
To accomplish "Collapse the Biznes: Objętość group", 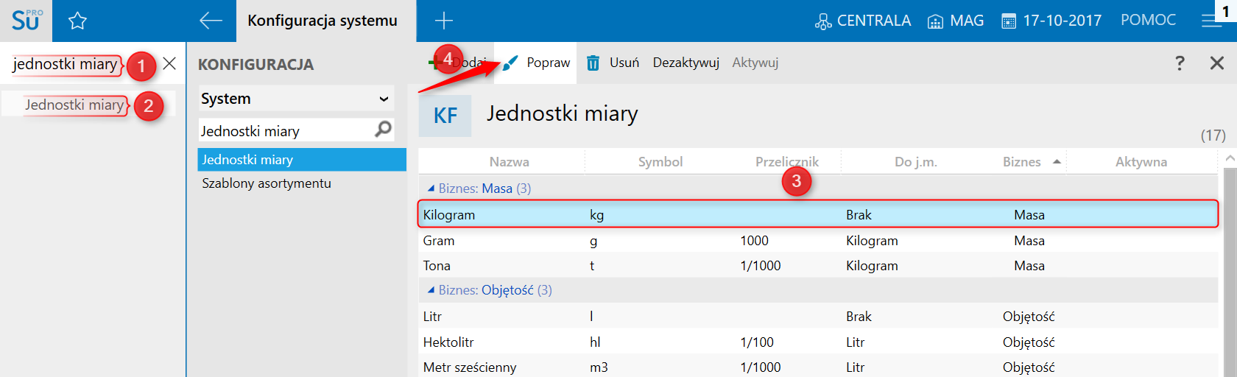I will [431, 290].
